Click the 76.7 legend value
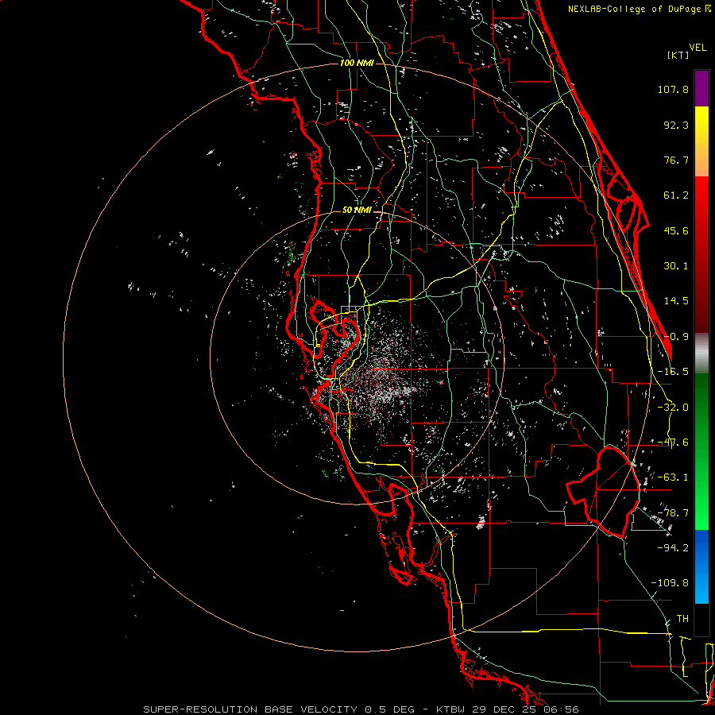 coord(676,160)
